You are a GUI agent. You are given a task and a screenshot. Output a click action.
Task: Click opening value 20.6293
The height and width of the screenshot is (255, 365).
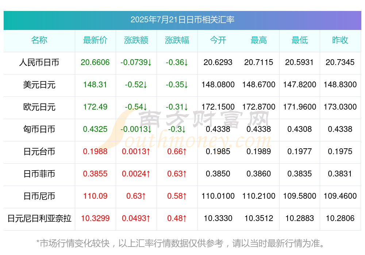coord(218,62)
